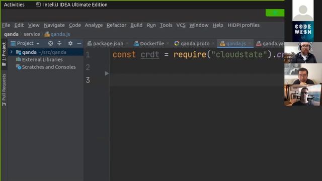The height and width of the screenshot is (181, 322).
Task: Hide the Project panel with minus icon
Action: pyautogui.click(x=79, y=43)
